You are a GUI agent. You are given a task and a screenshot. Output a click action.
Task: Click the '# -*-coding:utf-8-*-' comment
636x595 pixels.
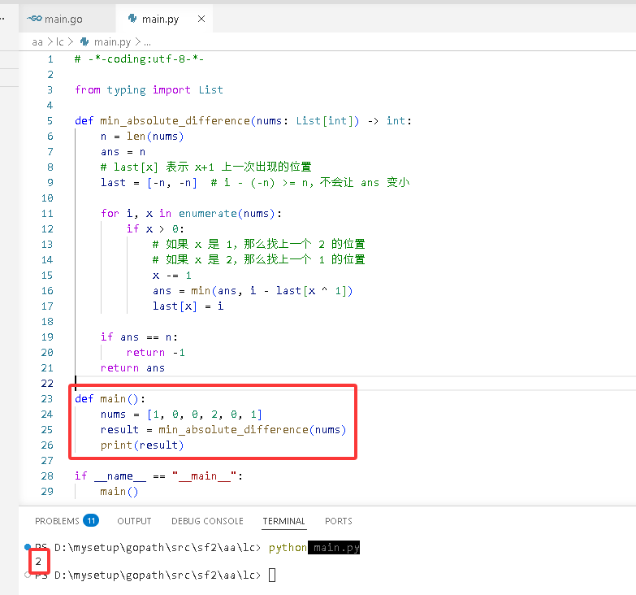point(140,59)
